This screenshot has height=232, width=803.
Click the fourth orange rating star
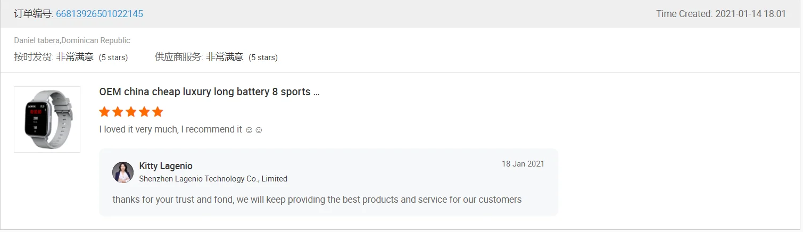pyautogui.click(x=144, y=112)
